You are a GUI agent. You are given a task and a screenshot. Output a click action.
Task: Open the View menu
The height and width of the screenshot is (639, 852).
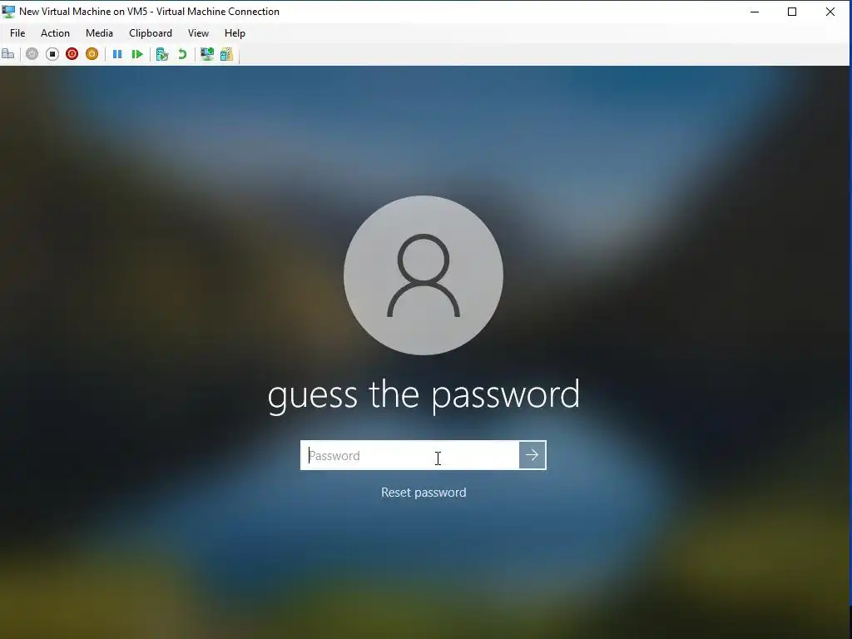point(198,33)
